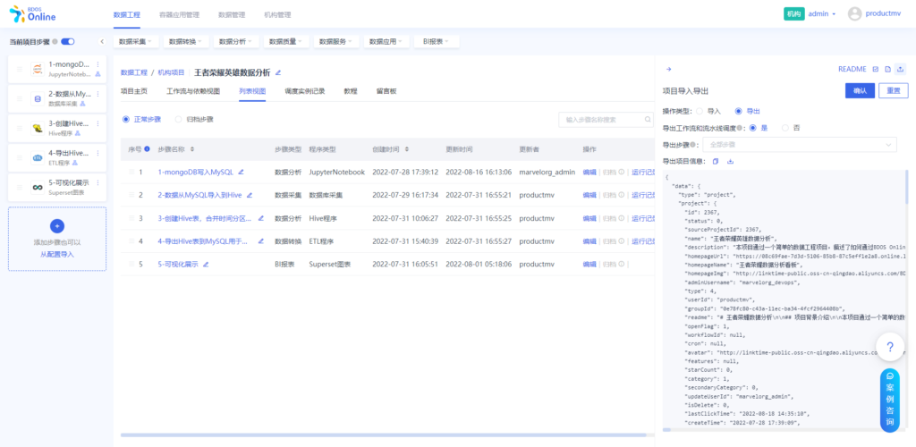Viewport: 916px width, 447px height.
Task: Collapse the right panel with arrow icon
Action: pos(668,70)
